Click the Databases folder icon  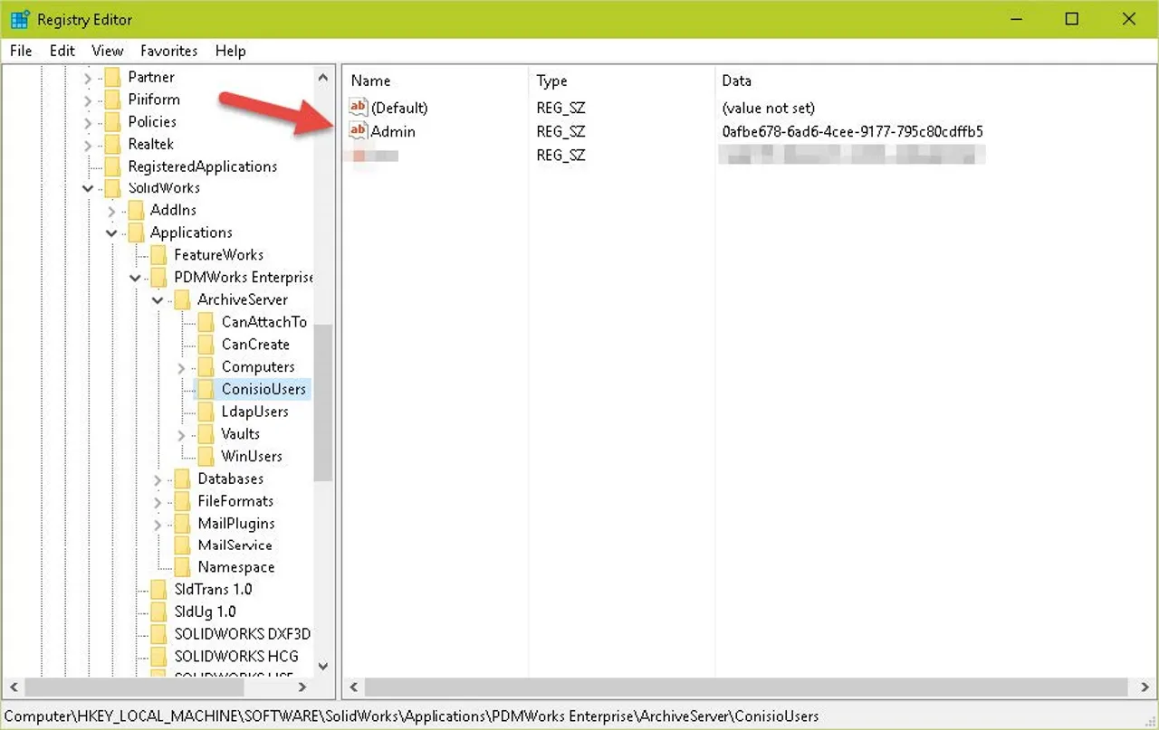[x=183, y=479]
